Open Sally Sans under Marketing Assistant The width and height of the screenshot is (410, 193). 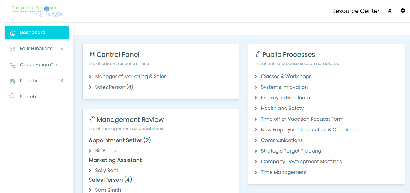click(107, 170)
